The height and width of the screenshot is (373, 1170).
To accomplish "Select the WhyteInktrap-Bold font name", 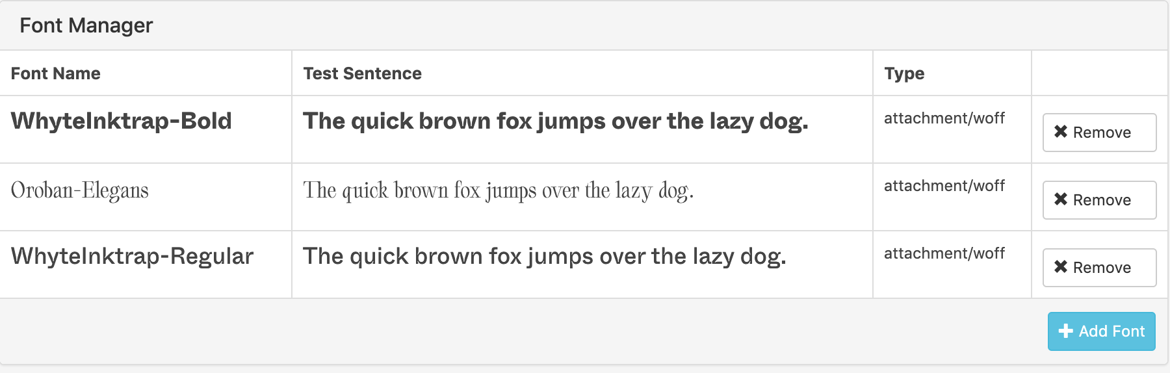I will click(122, 121).
